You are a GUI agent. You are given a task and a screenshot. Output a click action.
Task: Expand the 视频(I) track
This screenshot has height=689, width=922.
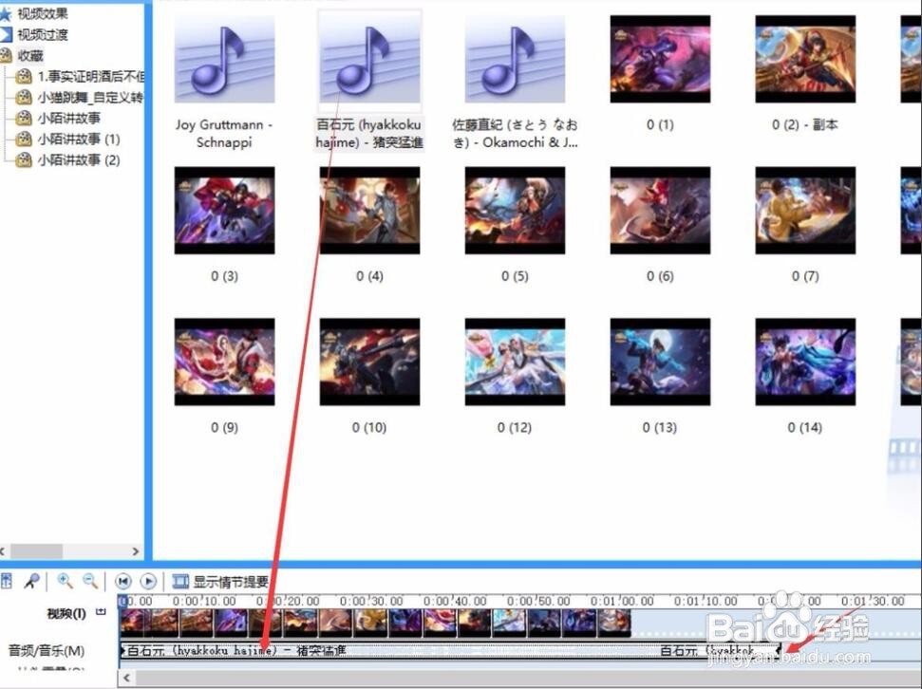point(101,611)
